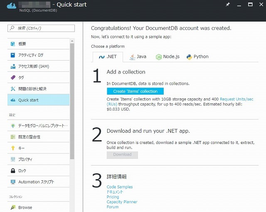266x212 pixels.
Task: Switch to the Java platform tab
Action: 138,57
